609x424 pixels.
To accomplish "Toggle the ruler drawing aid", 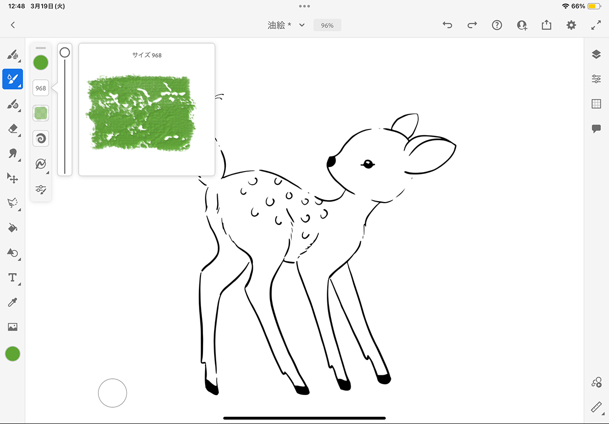I will click(x=596, y=407).
